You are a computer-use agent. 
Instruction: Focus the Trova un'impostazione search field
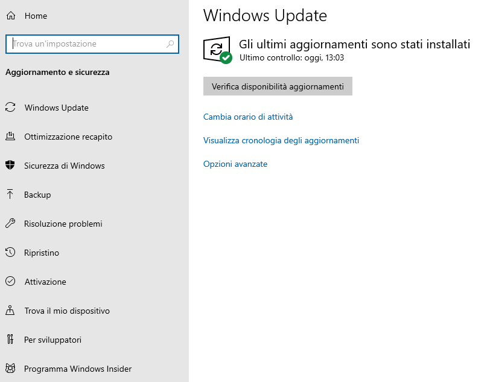[x=92, y=44]
